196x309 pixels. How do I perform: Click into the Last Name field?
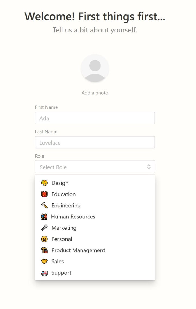point(95,142)
